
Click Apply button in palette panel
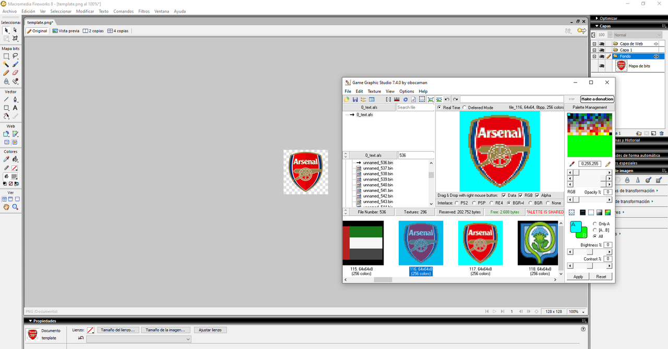578,276
